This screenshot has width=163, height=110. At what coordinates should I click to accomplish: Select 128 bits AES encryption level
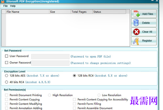(x=6, y=76)
